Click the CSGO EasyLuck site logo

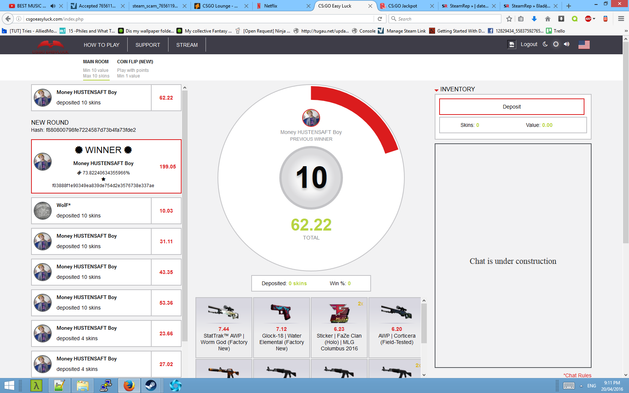click(50, 46)
